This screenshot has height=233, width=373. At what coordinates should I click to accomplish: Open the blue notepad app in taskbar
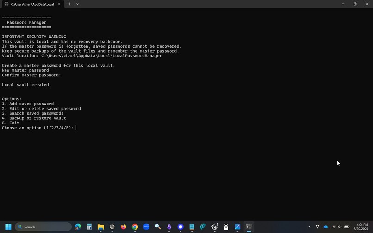coord(192,227)
